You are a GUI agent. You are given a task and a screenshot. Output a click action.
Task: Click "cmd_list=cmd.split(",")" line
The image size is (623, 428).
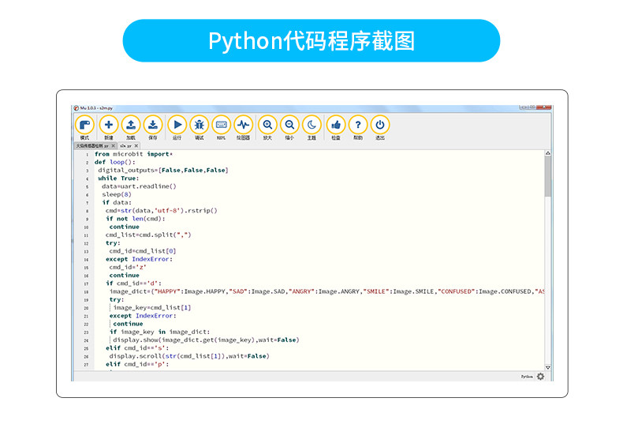148,235
